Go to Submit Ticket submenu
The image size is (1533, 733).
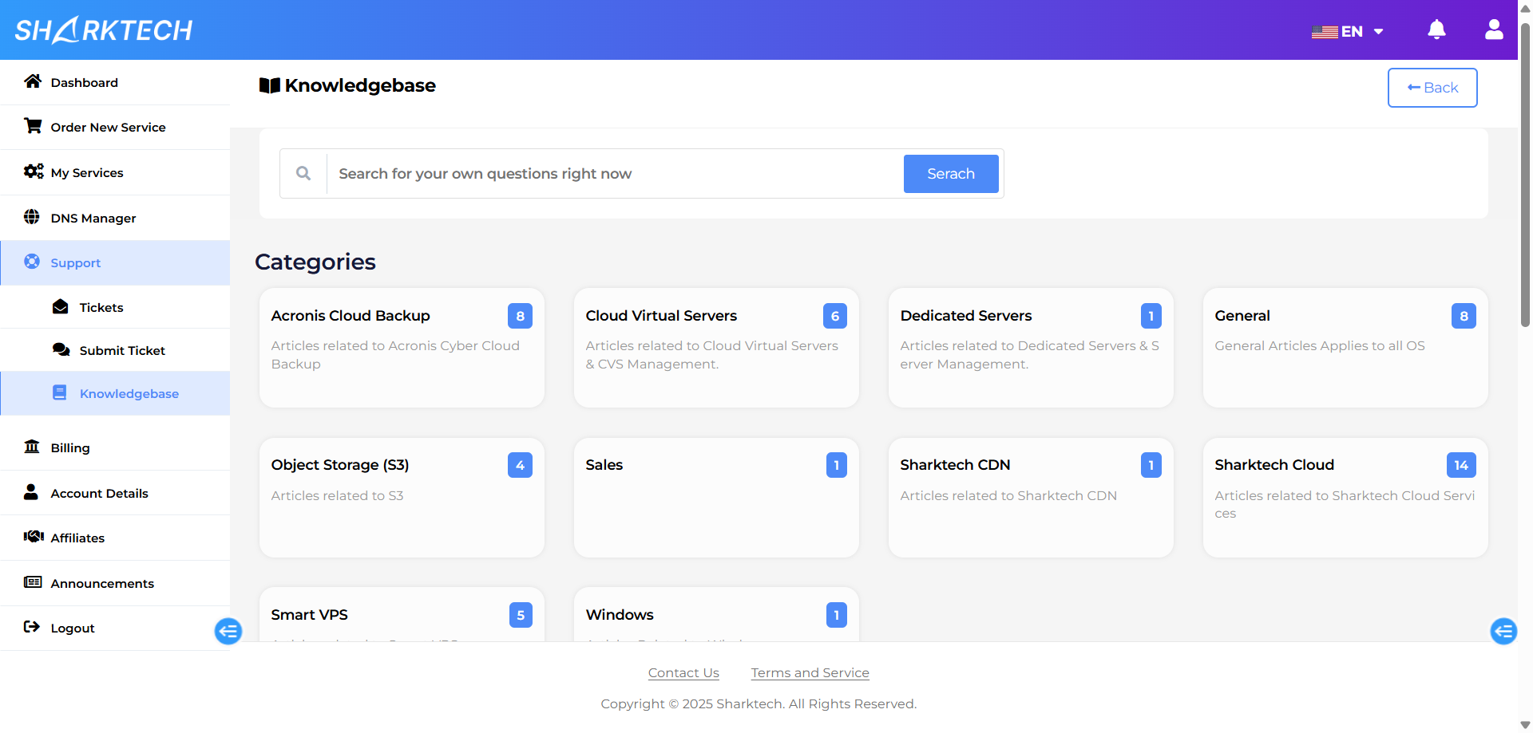115,350
